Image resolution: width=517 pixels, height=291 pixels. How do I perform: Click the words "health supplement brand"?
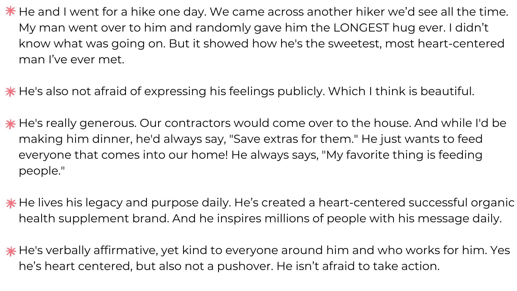94,219
